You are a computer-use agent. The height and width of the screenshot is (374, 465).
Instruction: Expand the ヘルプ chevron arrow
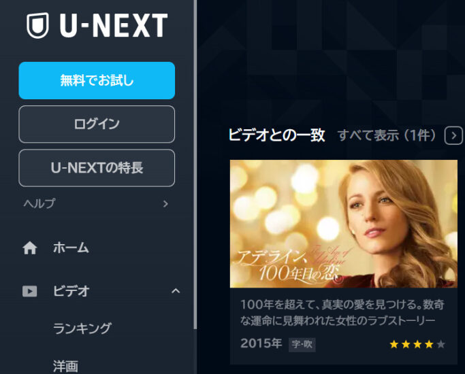click(165, 204)
